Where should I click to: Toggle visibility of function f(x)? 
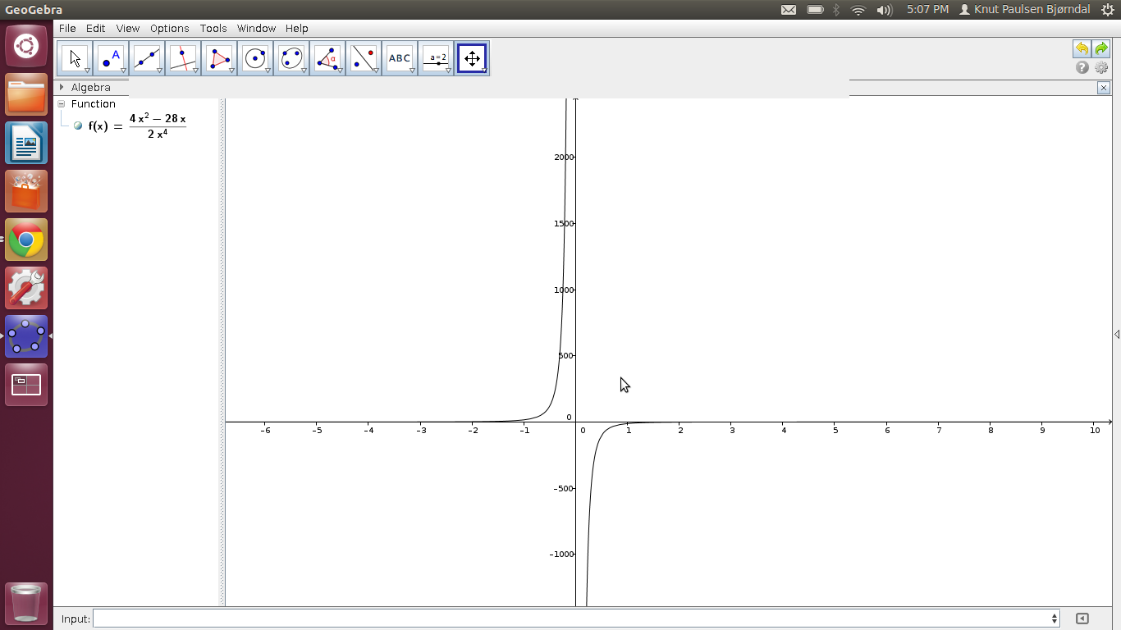78,126
